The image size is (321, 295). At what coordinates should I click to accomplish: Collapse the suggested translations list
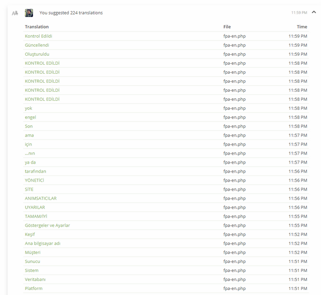(x=313, y=12)
